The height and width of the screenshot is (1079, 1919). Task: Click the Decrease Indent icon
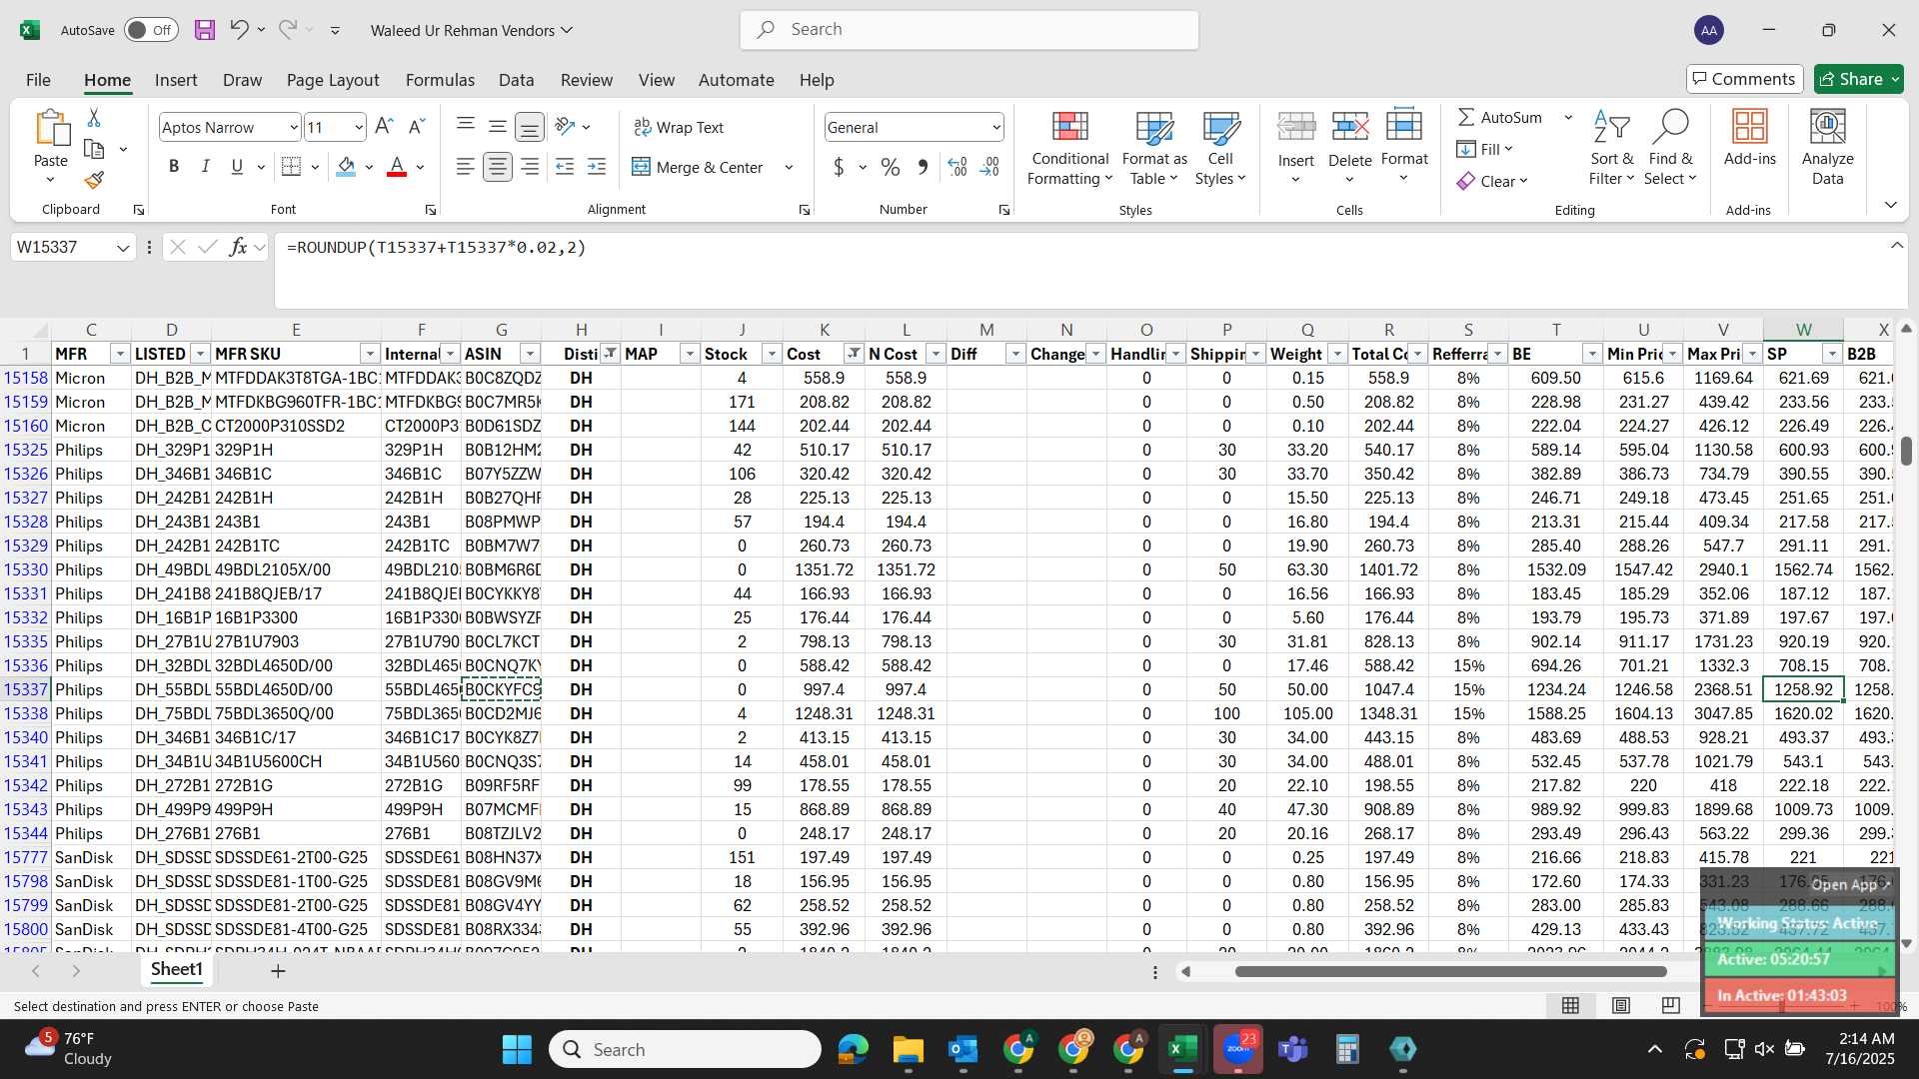coord(565,167)
